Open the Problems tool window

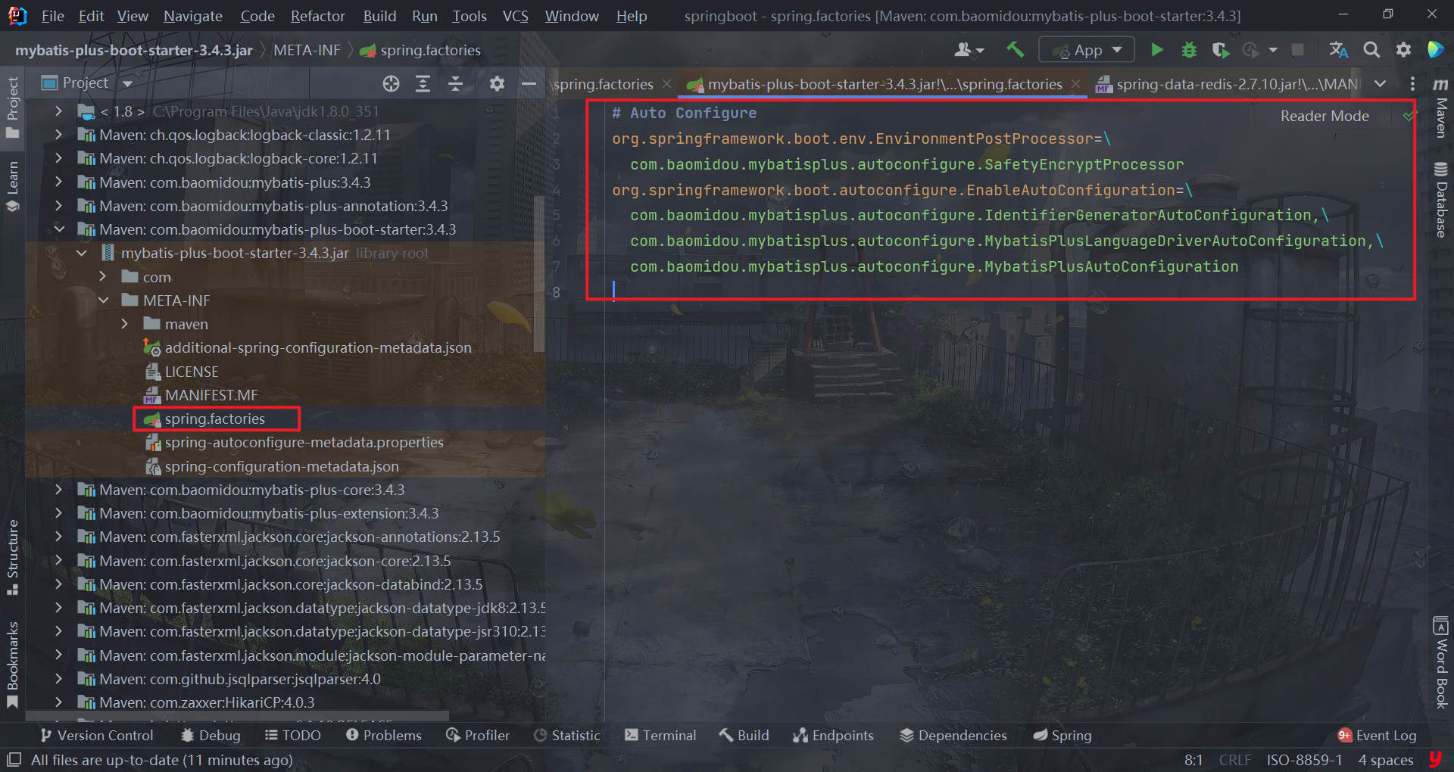[x=383, y=735]
